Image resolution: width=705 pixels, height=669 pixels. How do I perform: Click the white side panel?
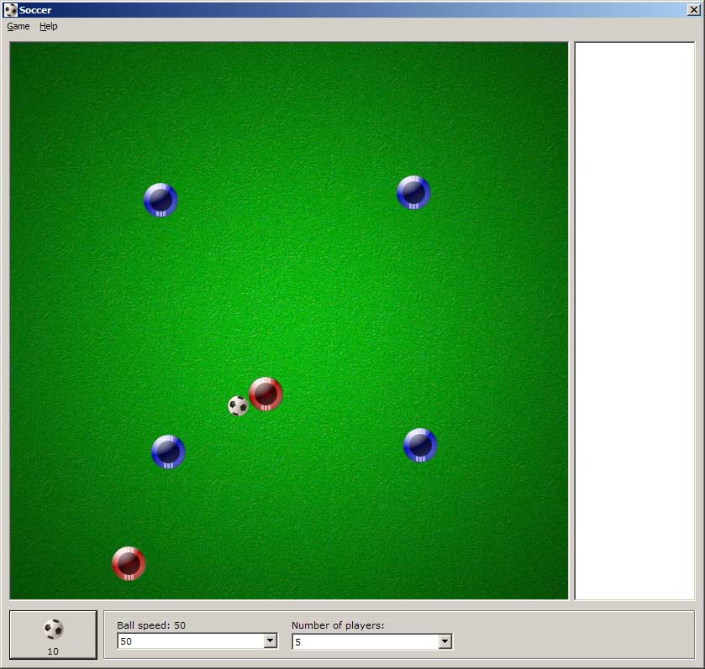coord(634,321)
